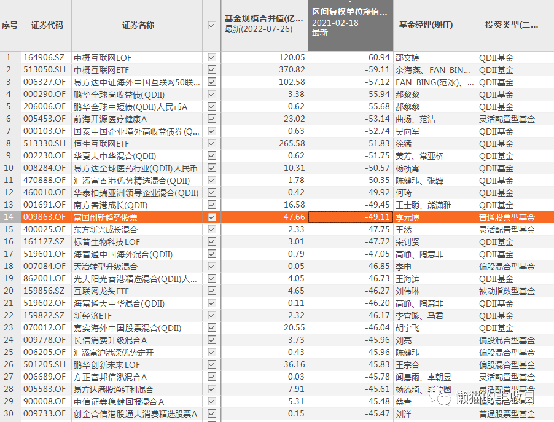Select fund name 汇添富香港优势精选混合(QDII)
The height and width of the screenshot is (422, 554).
click(132, 181)
